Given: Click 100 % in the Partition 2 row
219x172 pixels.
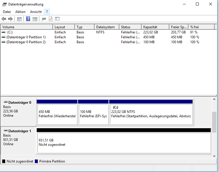Looking at the screenshot, I should point(194,42).
